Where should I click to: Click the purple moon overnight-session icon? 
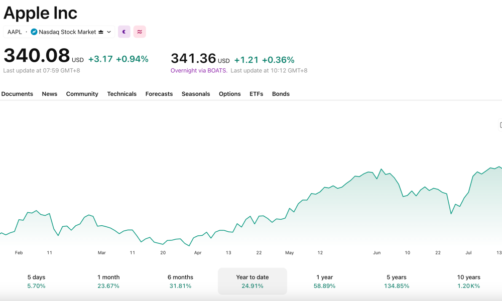coord(124,32)
